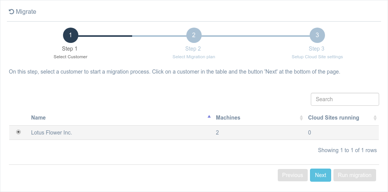Click the step 3 circle icon
Viewport: 388px width, 192px height.
point(317,36)
